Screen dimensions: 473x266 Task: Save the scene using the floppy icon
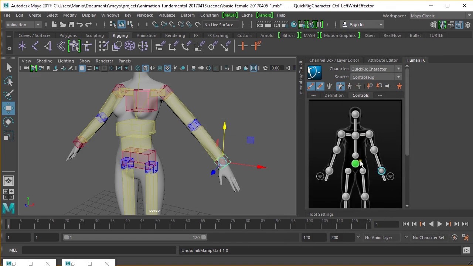[x=71, y=25]
